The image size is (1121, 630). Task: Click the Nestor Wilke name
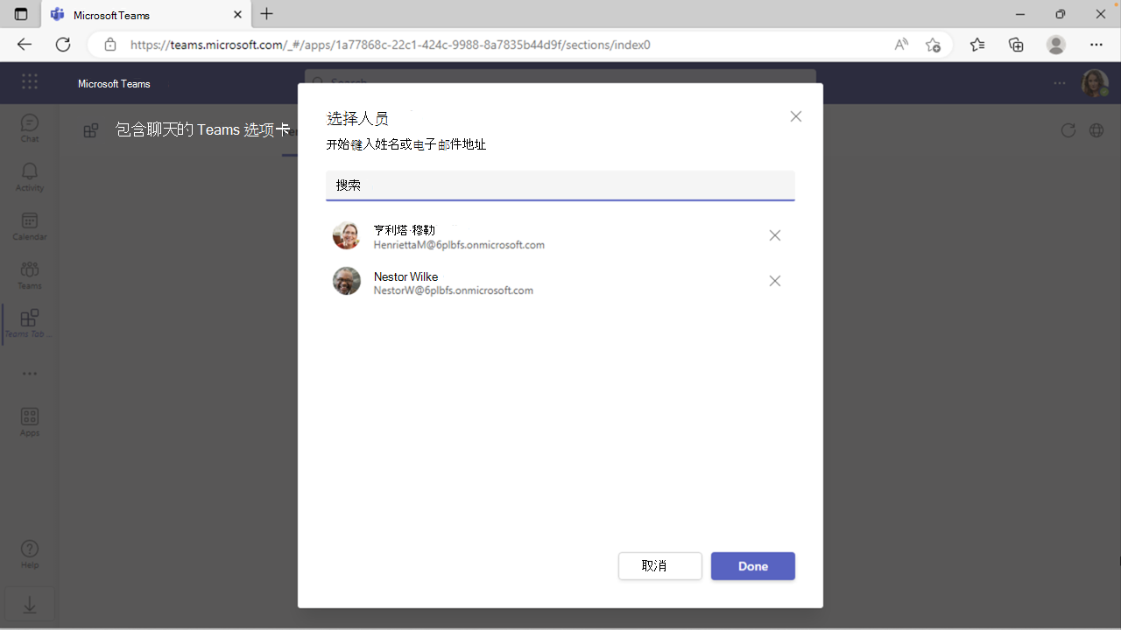405,276
